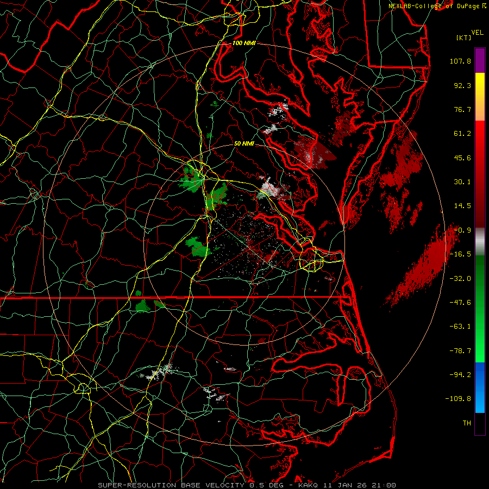Screen dimensions: 489x489
Task: Select the 45.6 velocity scale value
Action: (462, 158)
